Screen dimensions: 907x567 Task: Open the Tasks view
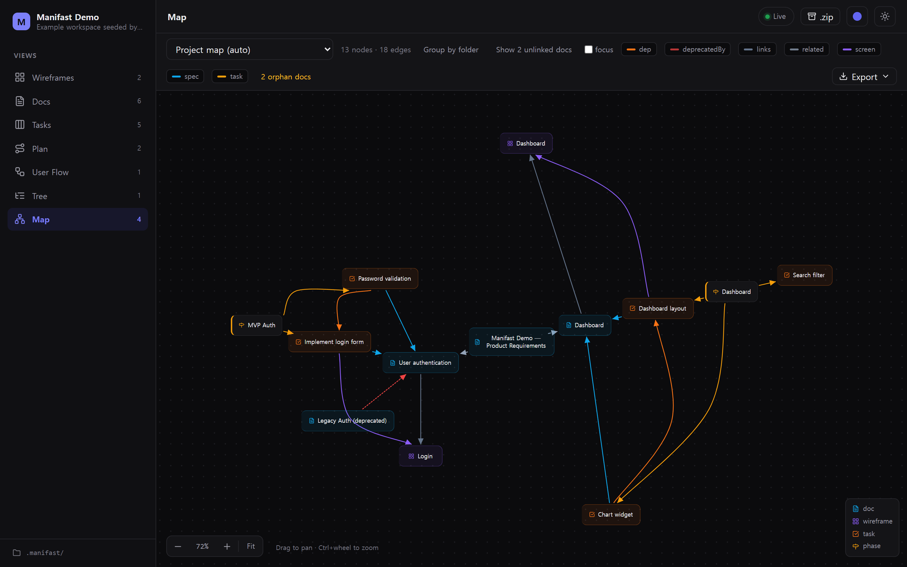click(x=77, y=125)
